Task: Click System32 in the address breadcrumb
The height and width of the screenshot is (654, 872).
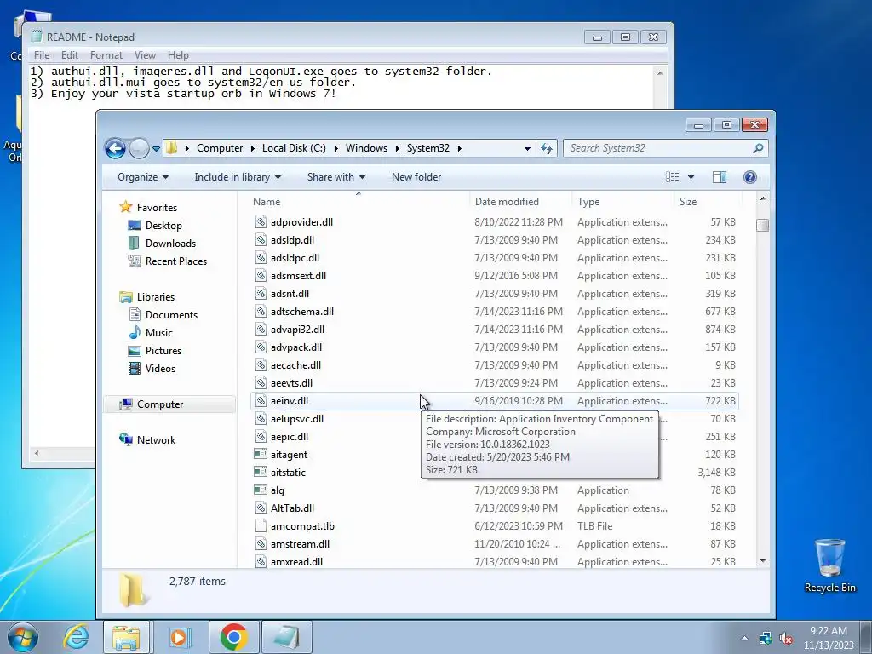Action: pyautogui.click(x=427, y=148)
